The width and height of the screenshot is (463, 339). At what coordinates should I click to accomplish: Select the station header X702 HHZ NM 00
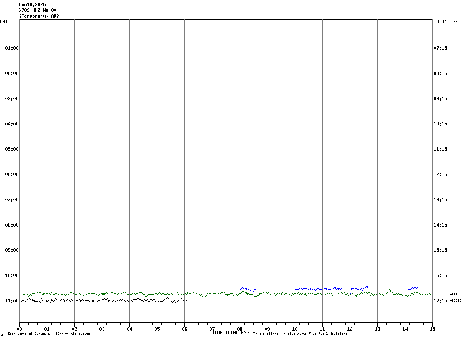tap(37, 10)
